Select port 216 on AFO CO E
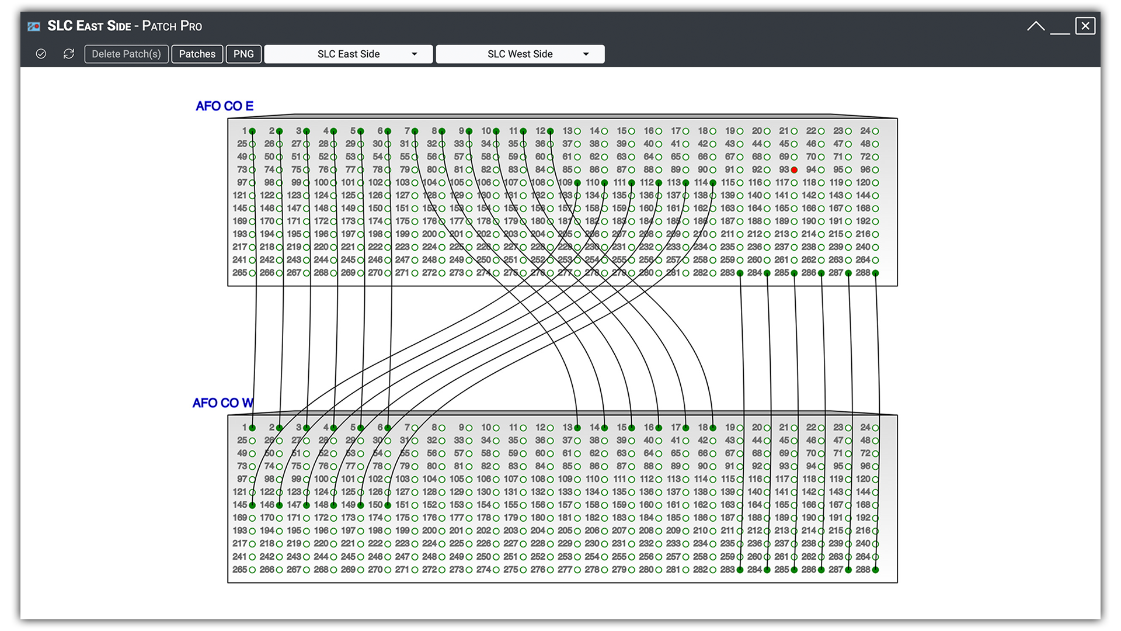Viewport: 1121px width, 631px height. tap(875, 234)
